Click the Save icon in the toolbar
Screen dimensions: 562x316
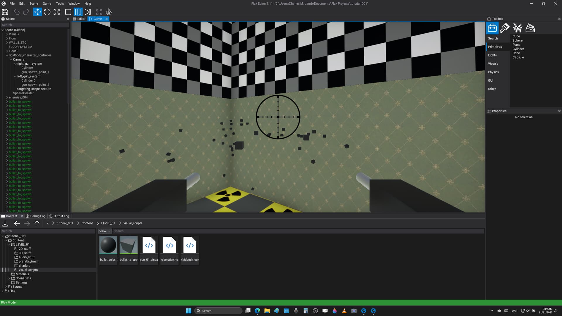(x=5, y=12)
